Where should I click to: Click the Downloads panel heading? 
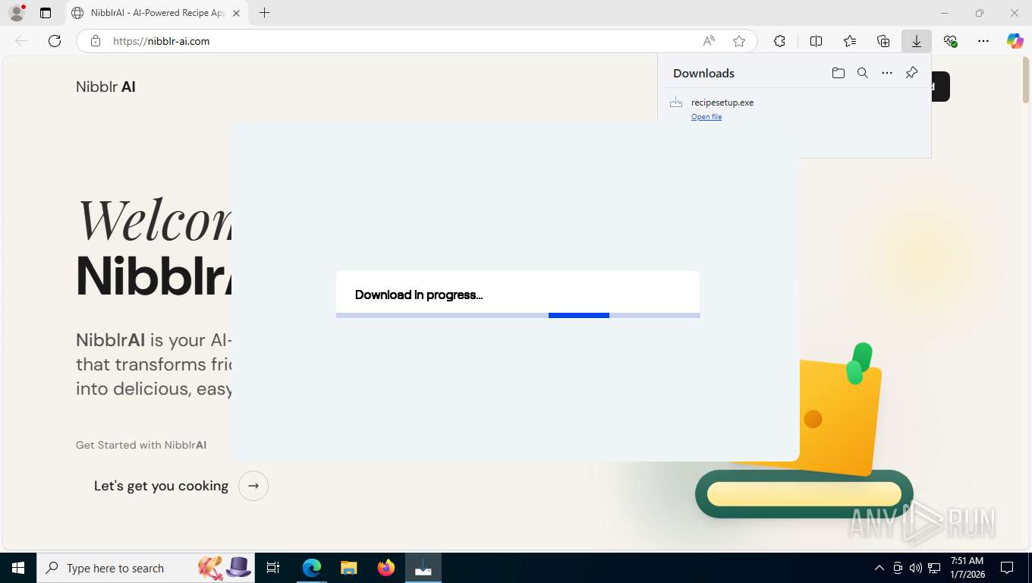[x=703, y=73]
